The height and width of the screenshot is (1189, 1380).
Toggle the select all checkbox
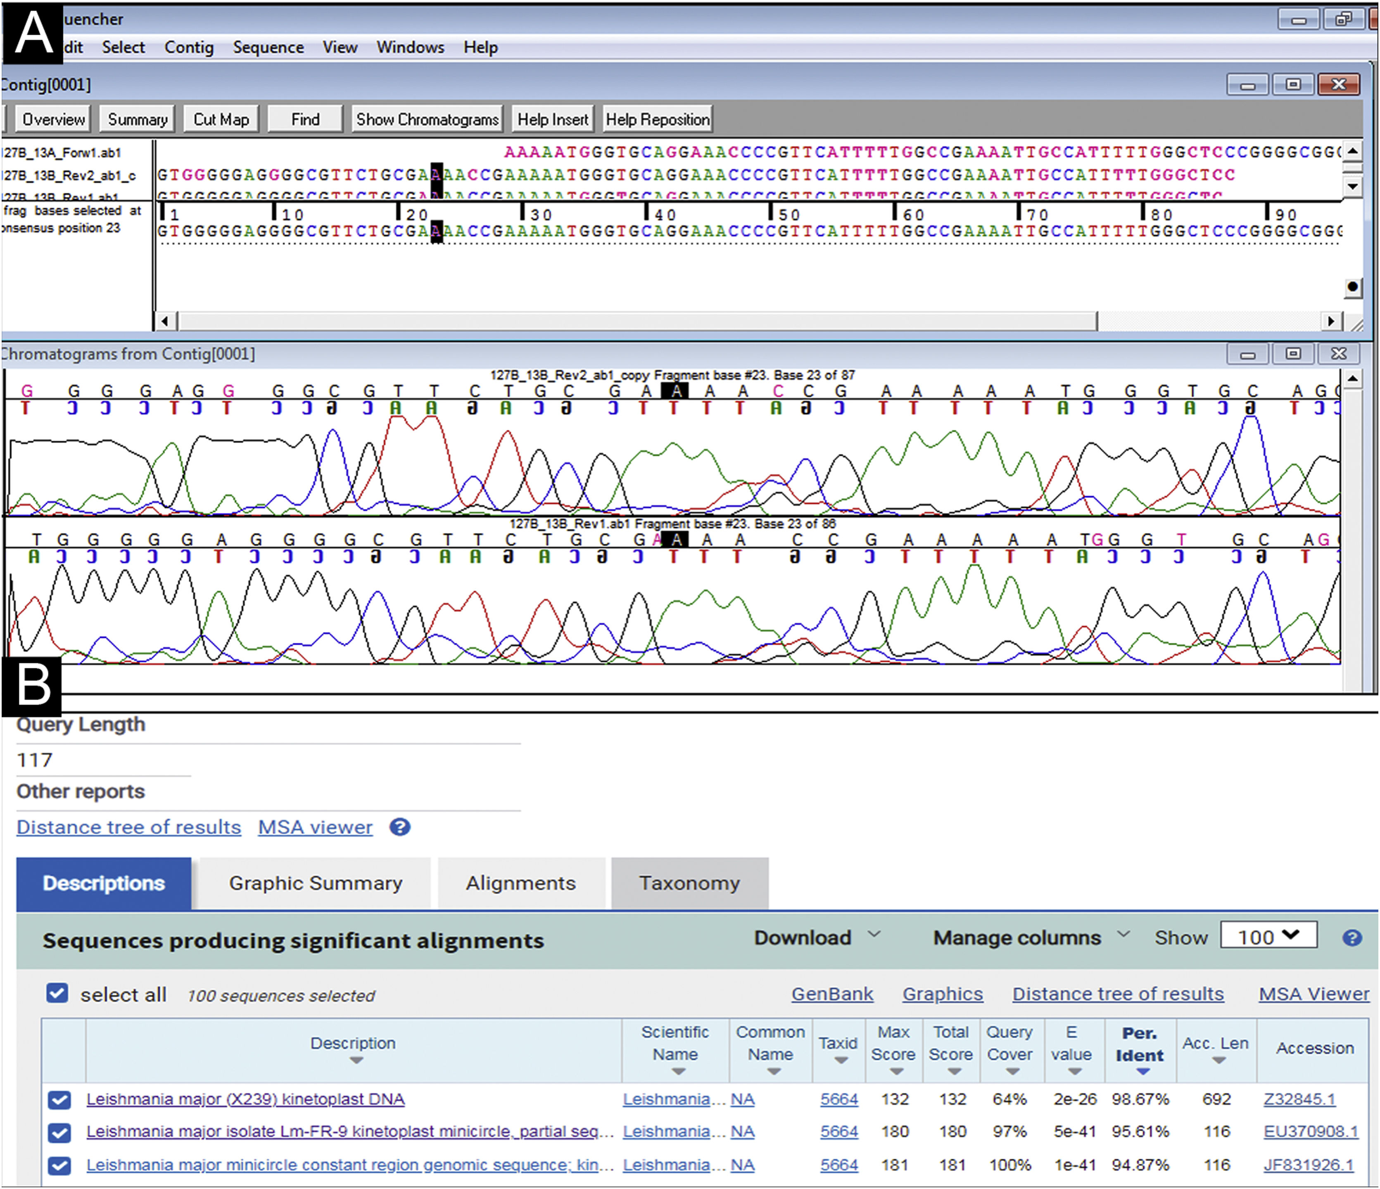click(57, 993)
